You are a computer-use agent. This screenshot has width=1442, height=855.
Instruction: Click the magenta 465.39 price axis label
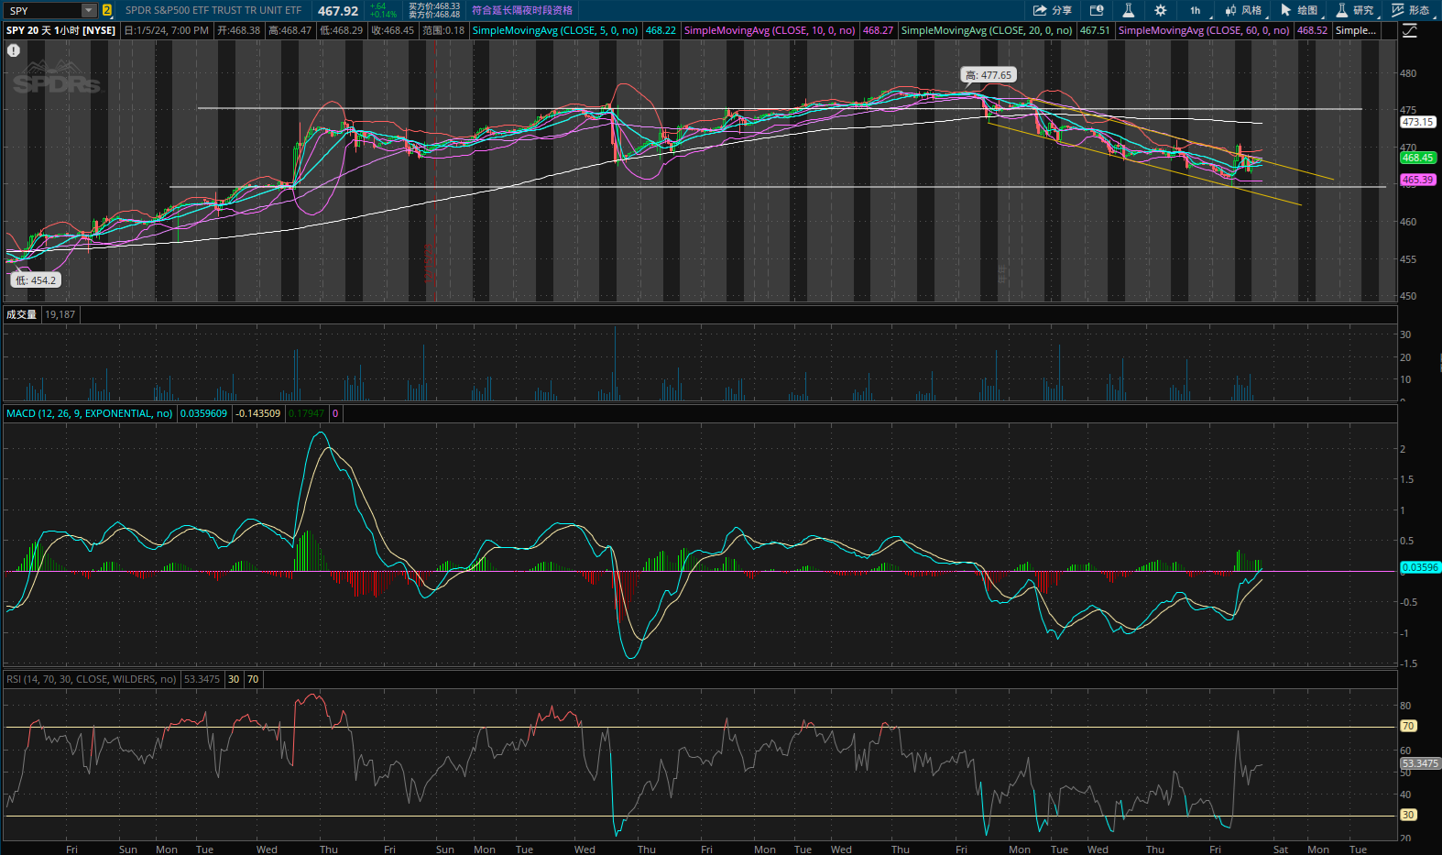pos(1417,180)
